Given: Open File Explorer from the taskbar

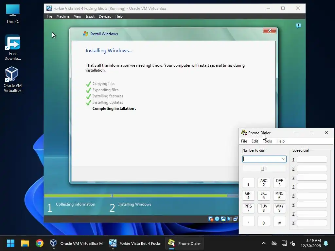Looking at the screenshot, I should (25, 243).
